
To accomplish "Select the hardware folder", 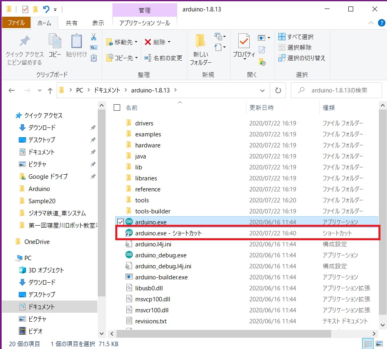I will (147, 145).
